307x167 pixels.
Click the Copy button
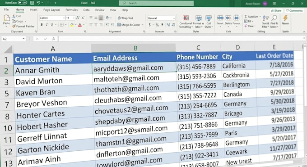tap(18, 21)
